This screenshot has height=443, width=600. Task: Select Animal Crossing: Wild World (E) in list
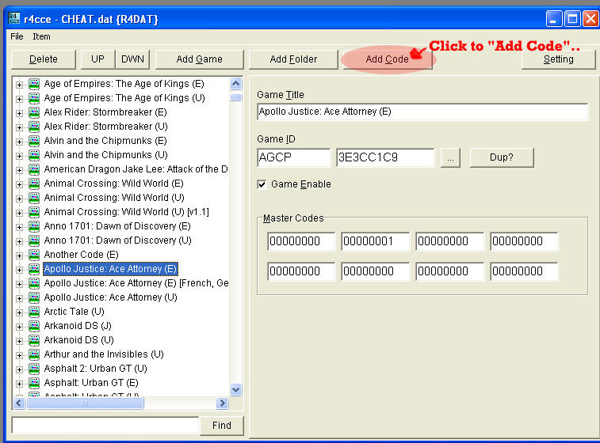(113, 184)
